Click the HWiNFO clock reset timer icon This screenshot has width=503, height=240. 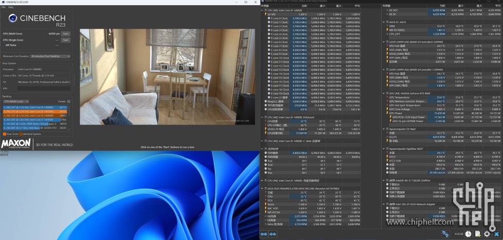click(469, 234)
